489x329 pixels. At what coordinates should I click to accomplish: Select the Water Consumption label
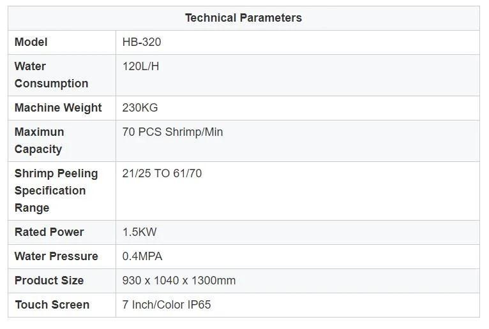click(x=52, y=75)
